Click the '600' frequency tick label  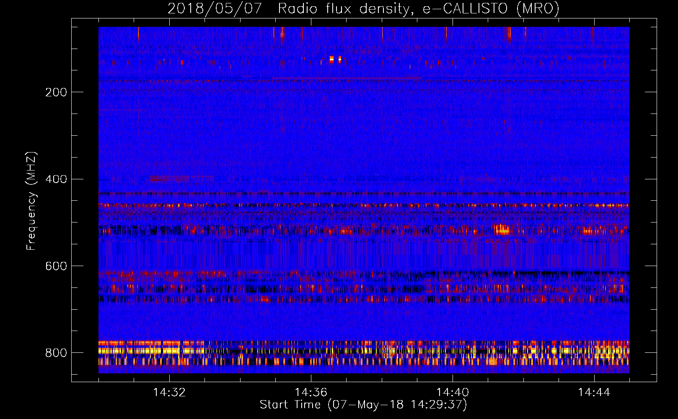[56, 266]
